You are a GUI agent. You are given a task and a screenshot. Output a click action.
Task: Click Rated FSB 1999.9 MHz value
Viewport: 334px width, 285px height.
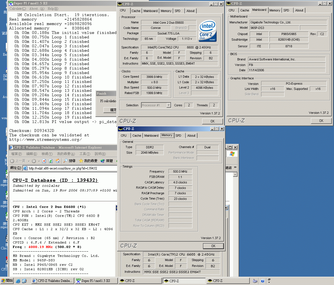(154, 93)
